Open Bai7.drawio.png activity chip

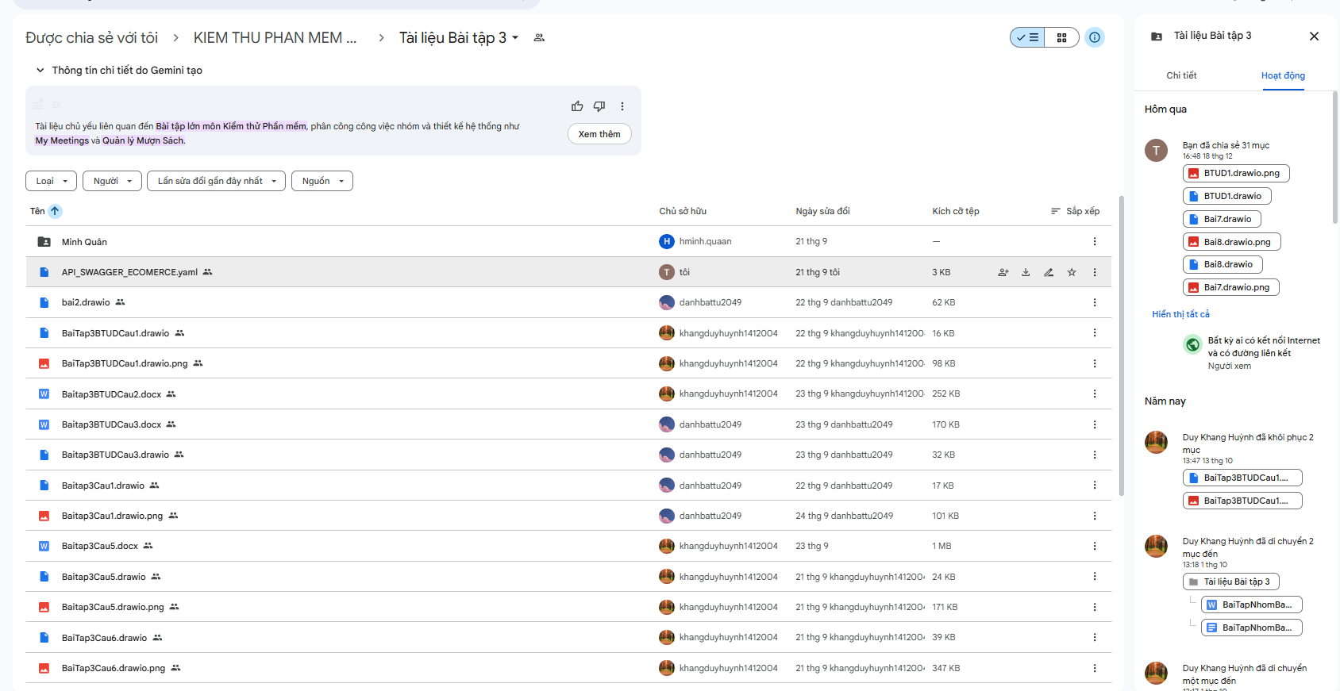click(x=1230, y=288)
